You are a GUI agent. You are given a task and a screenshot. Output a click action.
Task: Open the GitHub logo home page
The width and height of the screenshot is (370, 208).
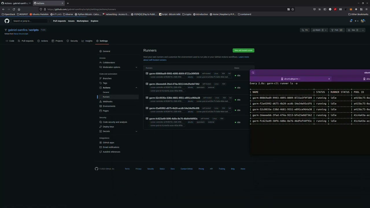7,21
